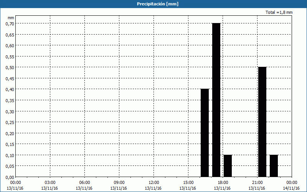Select the 0,50 mm bar after 21:00
This screenshot has height=192, width=307.
pos(262,122)
